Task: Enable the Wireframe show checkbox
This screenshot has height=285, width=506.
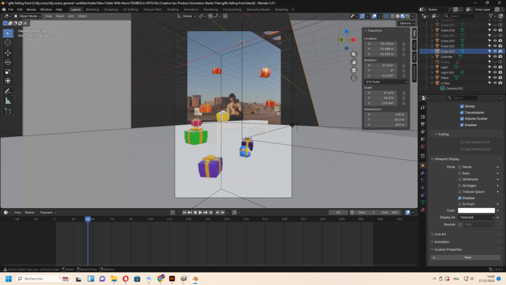Action: pos(460,180)
